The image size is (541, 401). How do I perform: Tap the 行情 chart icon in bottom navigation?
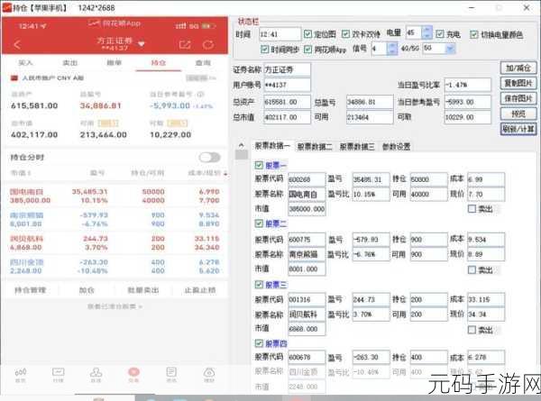58,375
